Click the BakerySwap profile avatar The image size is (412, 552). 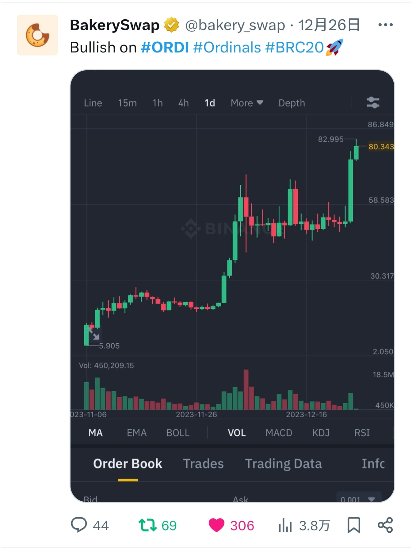click(37, 34)
